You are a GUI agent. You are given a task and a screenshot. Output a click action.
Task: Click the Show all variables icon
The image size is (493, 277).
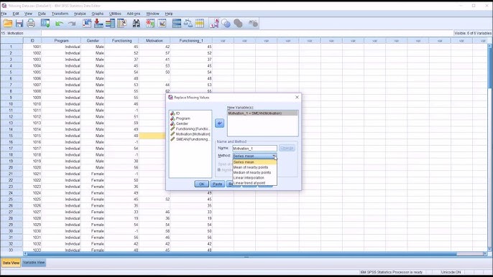click(238, 23)
